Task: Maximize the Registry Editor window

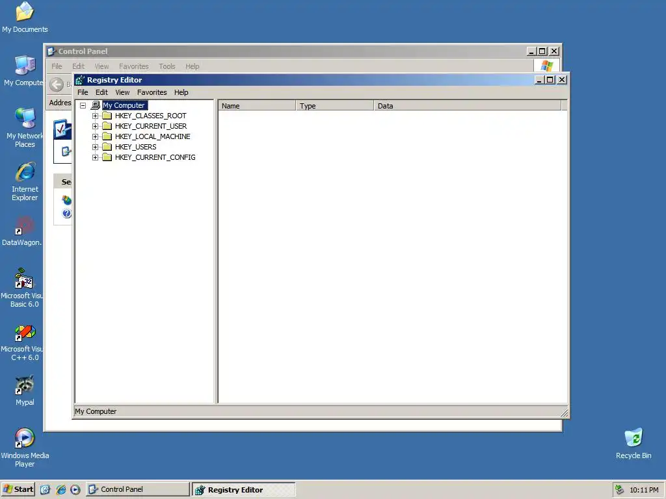Action: (550, 80)
